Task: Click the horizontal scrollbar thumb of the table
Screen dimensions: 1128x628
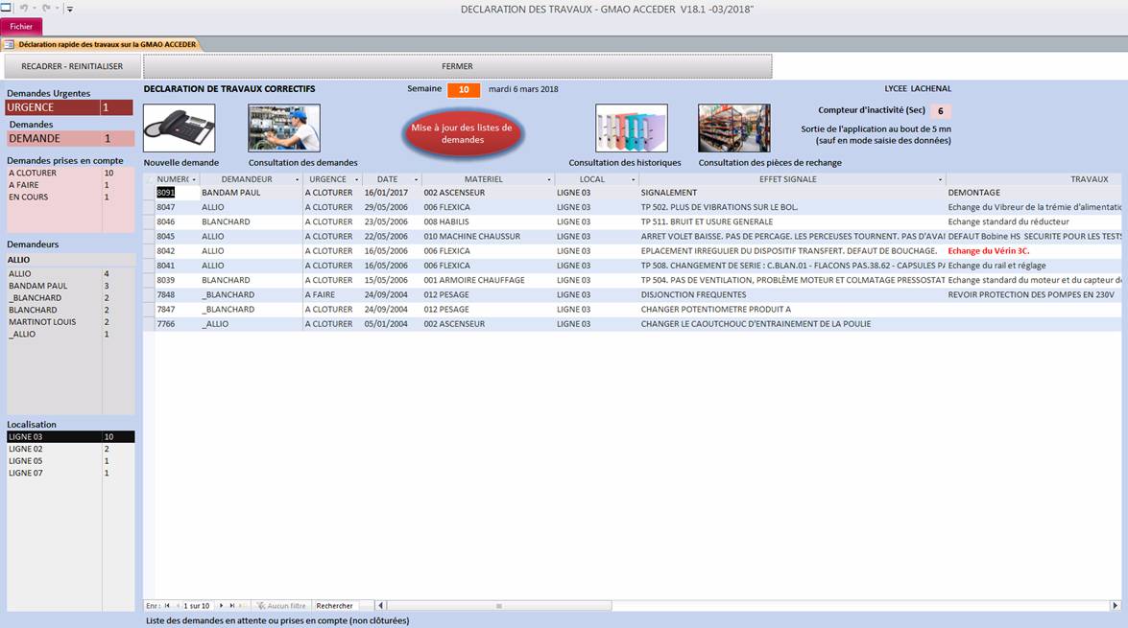Action: click(x=498, y=606)
